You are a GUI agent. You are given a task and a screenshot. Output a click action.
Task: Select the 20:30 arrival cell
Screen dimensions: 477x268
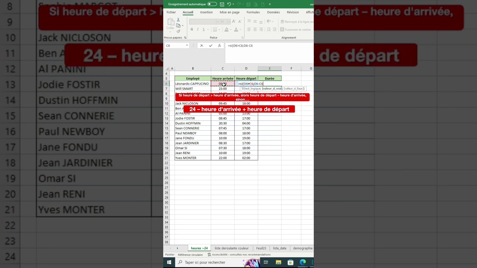pos(223,123)
